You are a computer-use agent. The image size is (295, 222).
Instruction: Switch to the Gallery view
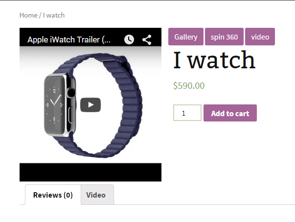point(186,37)
